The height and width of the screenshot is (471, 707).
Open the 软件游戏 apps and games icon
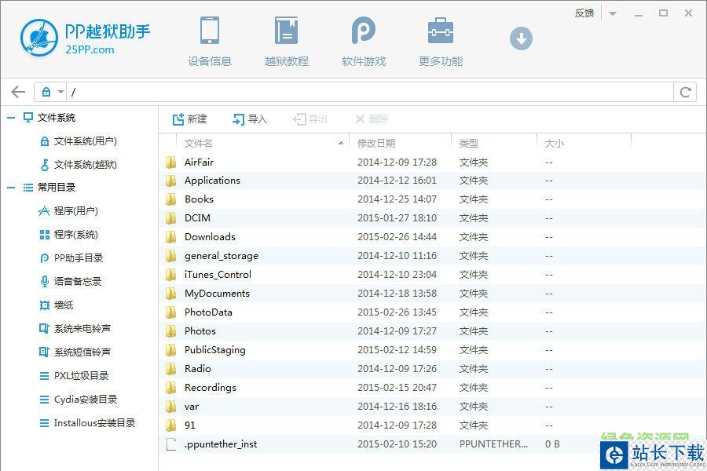[x=363, y=32]
